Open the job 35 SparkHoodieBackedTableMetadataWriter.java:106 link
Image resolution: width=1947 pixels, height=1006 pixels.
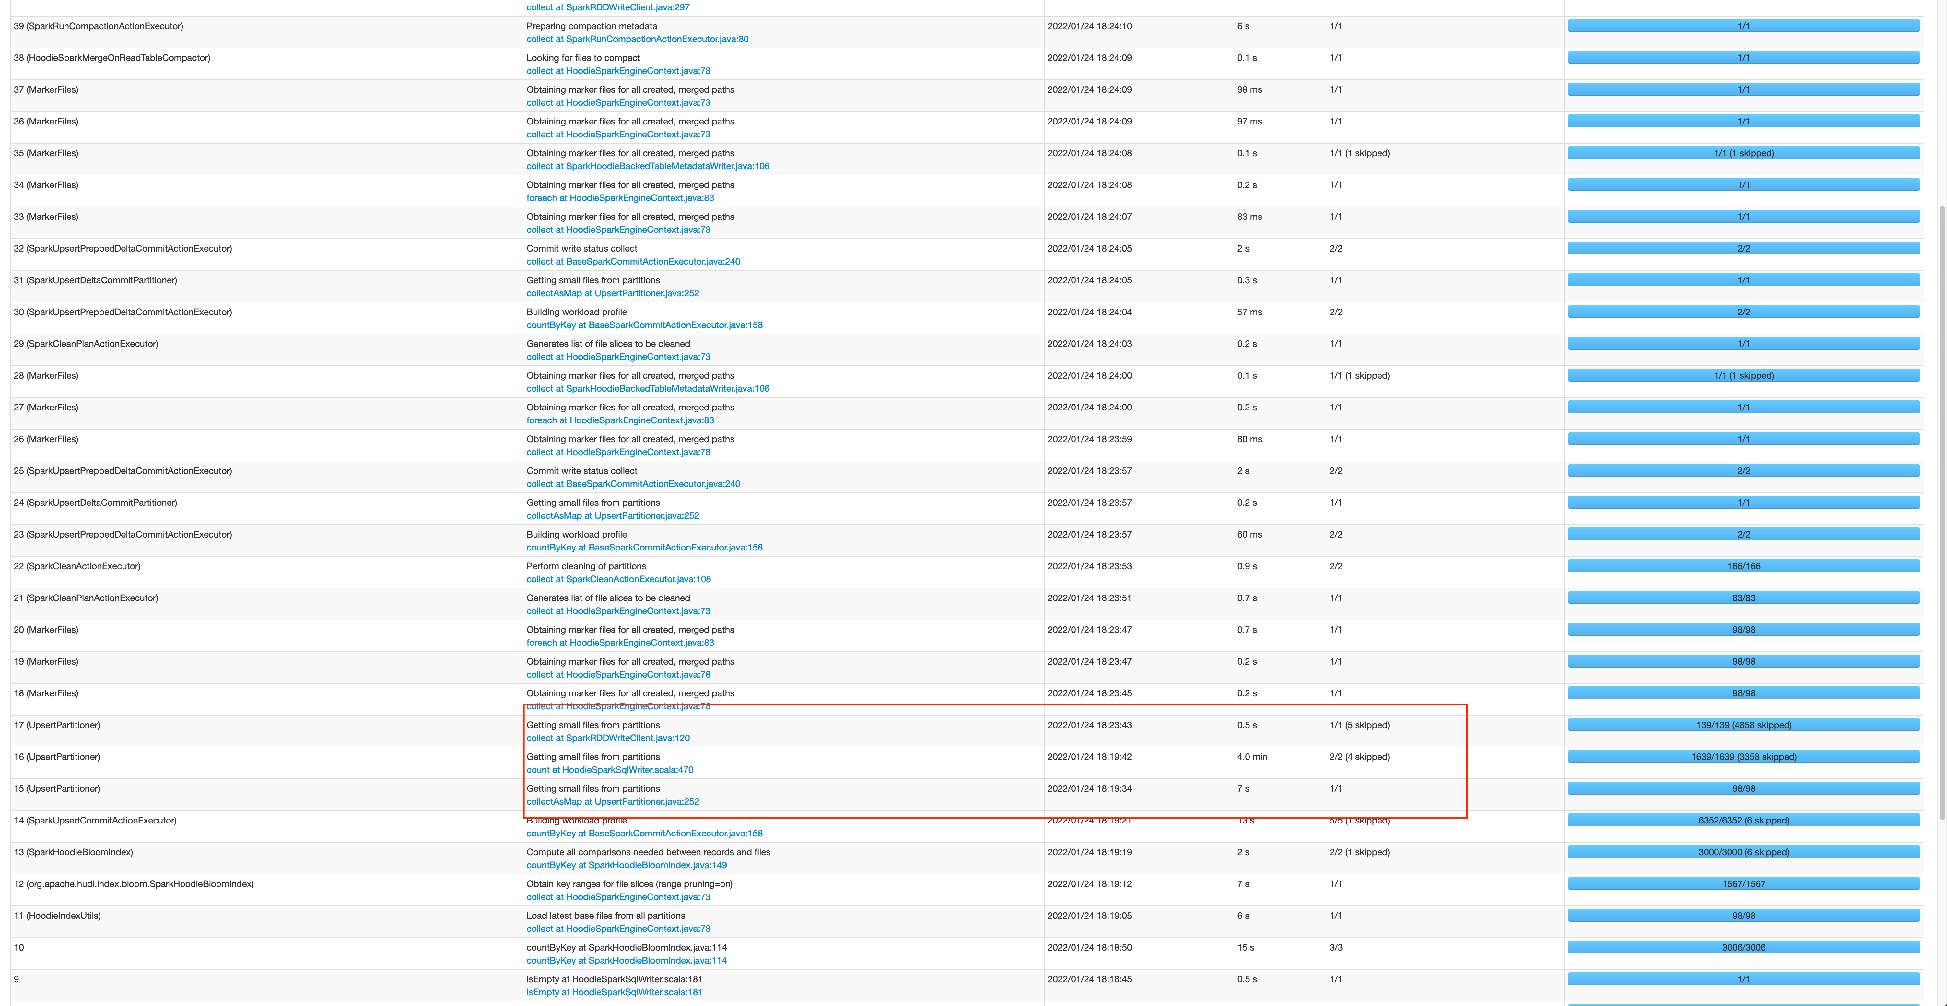point(648,166)
